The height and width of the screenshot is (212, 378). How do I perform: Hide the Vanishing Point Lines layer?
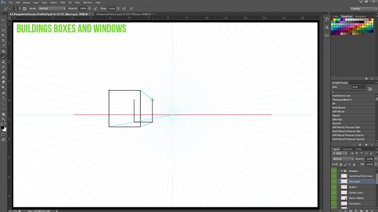tap(334, 176)
